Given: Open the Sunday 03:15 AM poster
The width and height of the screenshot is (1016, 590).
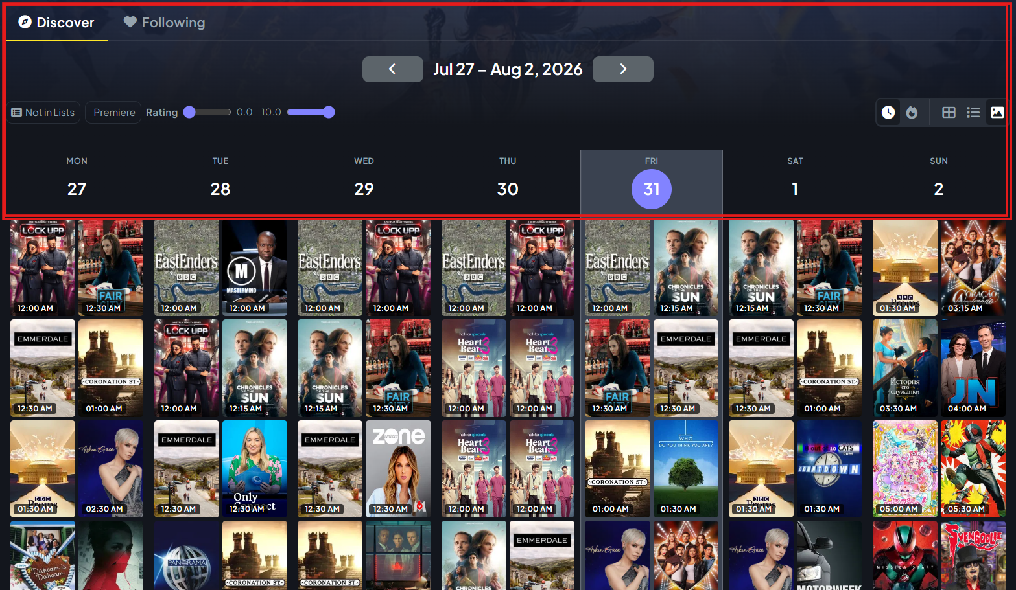Looking at the screenshot, I should coord(973,268).
